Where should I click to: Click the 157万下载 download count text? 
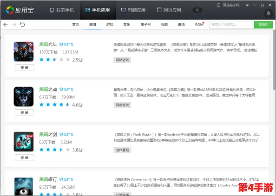(x=48, y=52)
